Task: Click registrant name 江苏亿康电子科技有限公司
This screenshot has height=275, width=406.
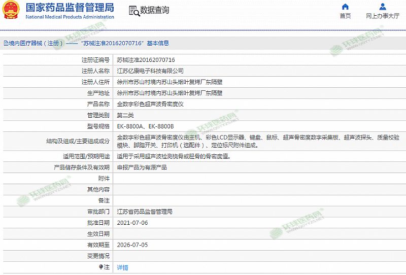Action: click(x=150, y=71)
